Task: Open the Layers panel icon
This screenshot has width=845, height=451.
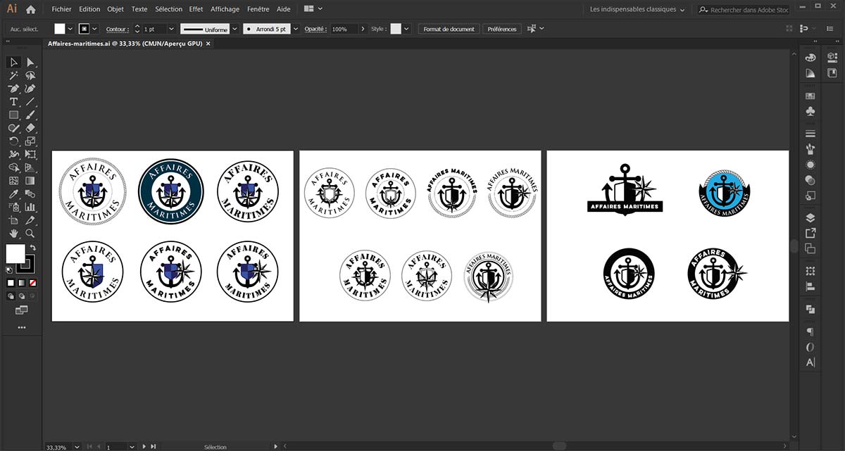Action: pos(810,217)
